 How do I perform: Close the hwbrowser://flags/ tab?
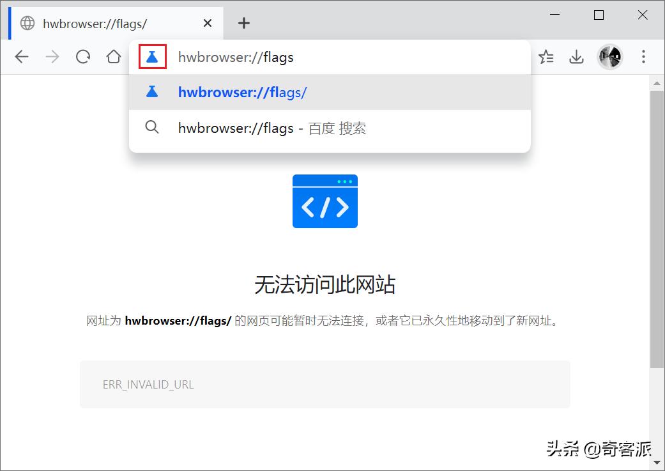pyautogui.click(x=208, y=22)
